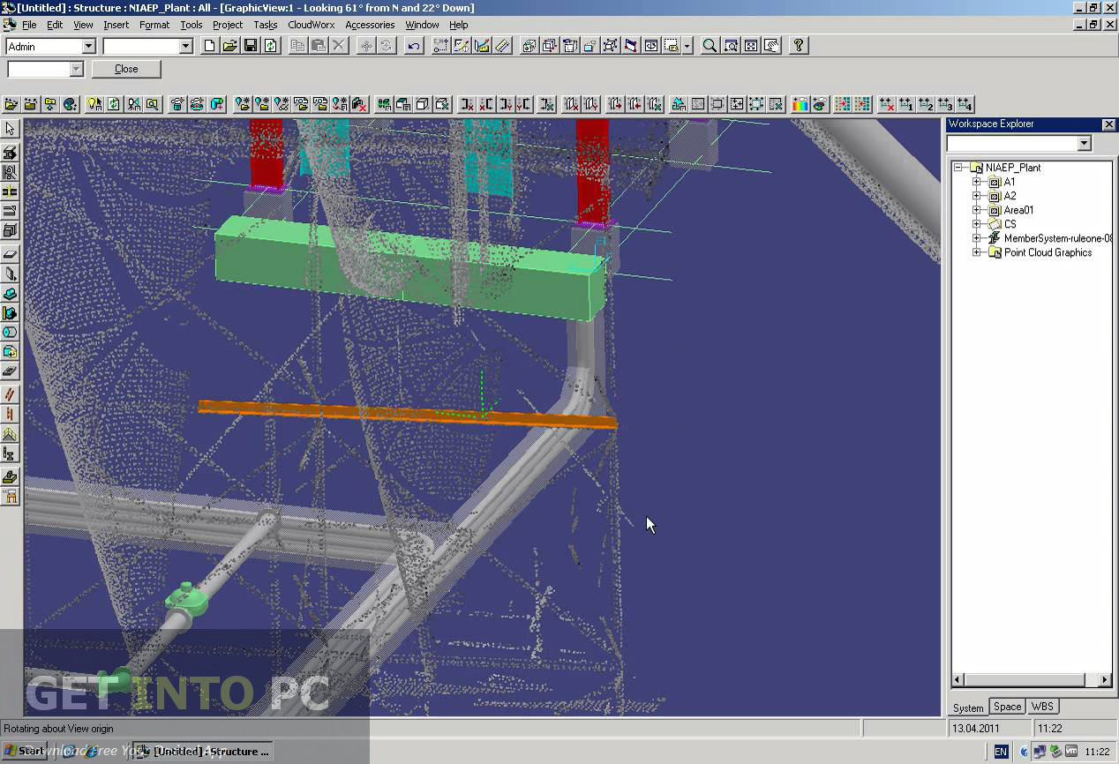Open the empty dropdown next to Admin
This screenshot has height=764, width=1119.
click(185, 46)
